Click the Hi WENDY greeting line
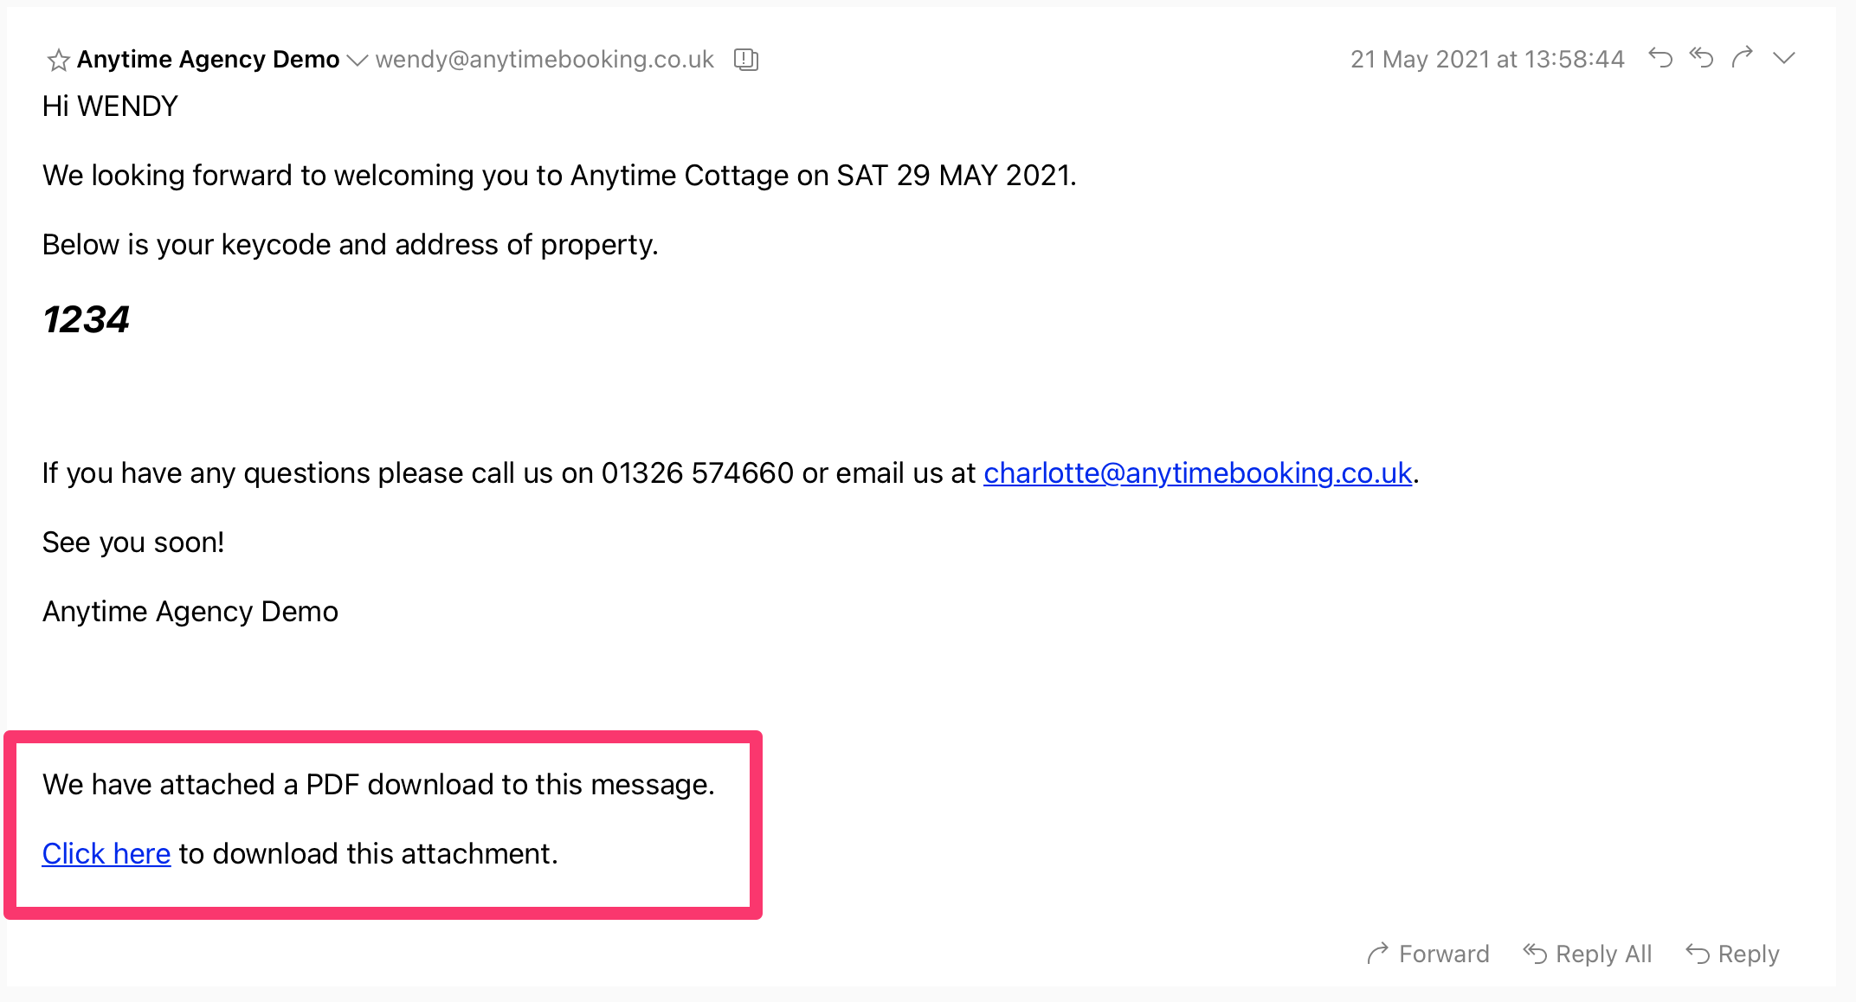This screenshot has width=1856, height=1002. pyautogui.click(x=110, y=106)
